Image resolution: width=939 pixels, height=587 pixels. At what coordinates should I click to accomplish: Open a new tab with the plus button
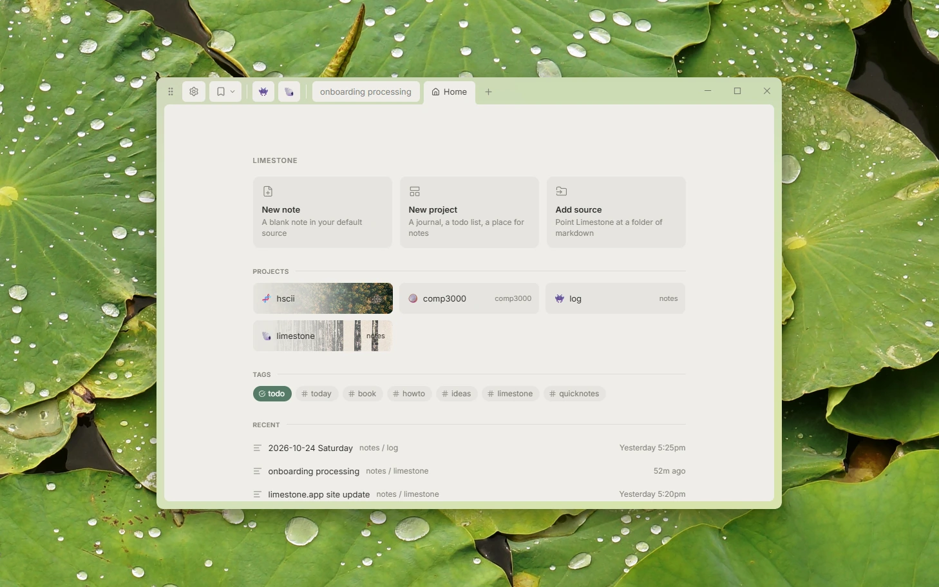[489, 91]
